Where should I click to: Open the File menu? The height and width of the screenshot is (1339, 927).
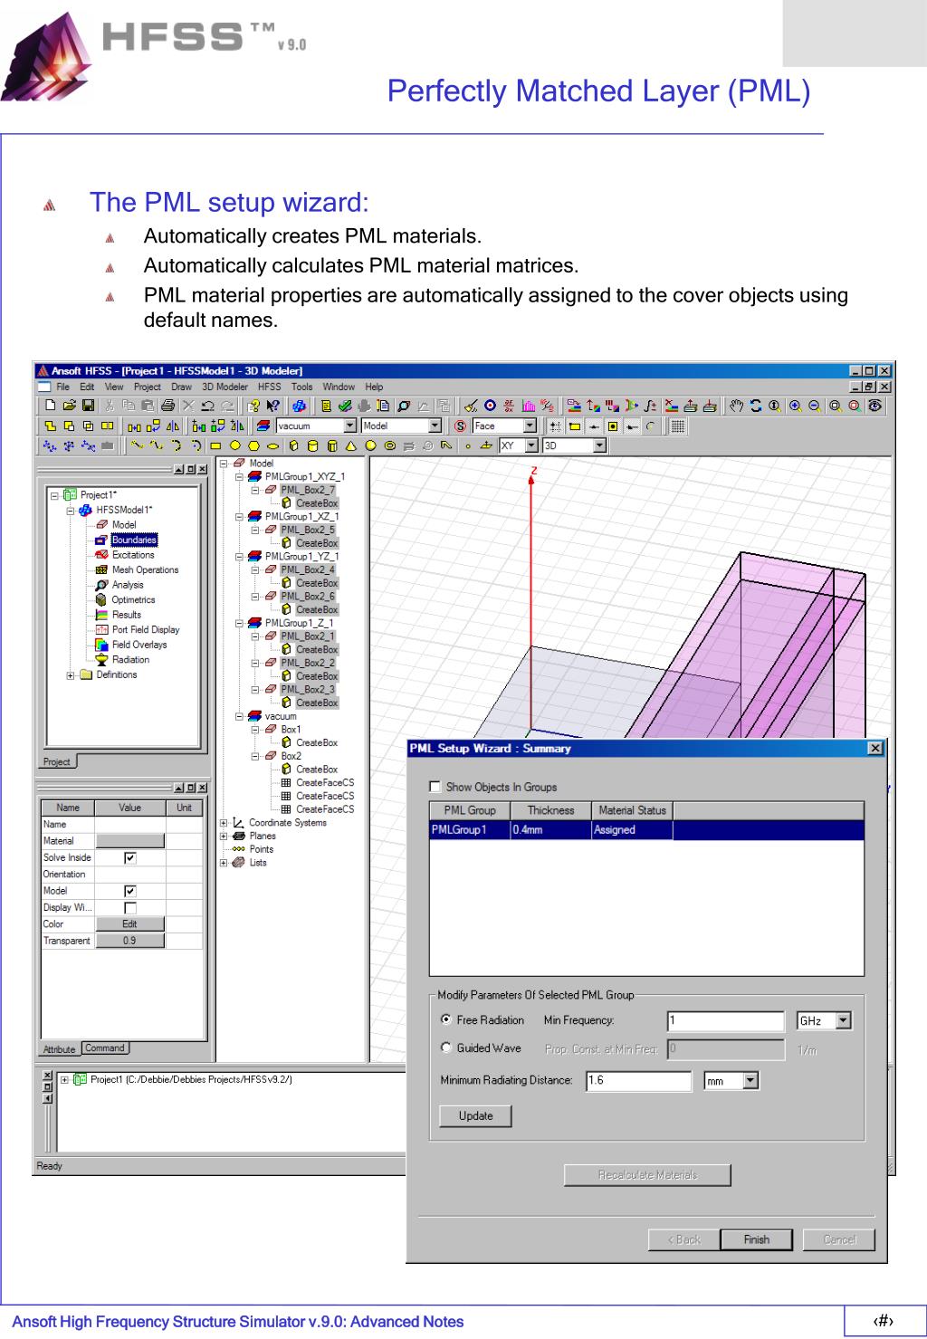click(62, 387)
